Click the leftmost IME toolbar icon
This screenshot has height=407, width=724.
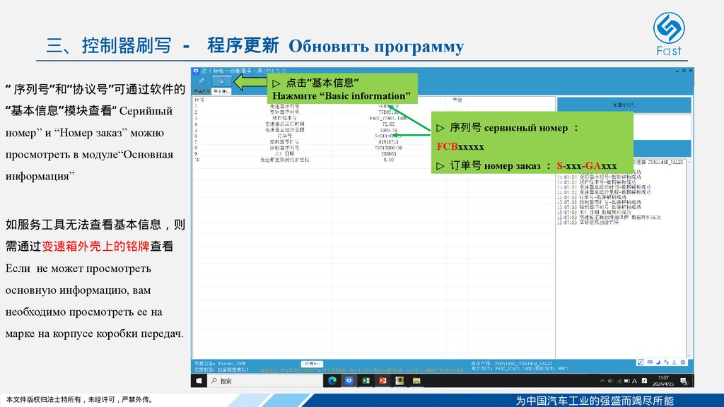click(x=641, y=362)
